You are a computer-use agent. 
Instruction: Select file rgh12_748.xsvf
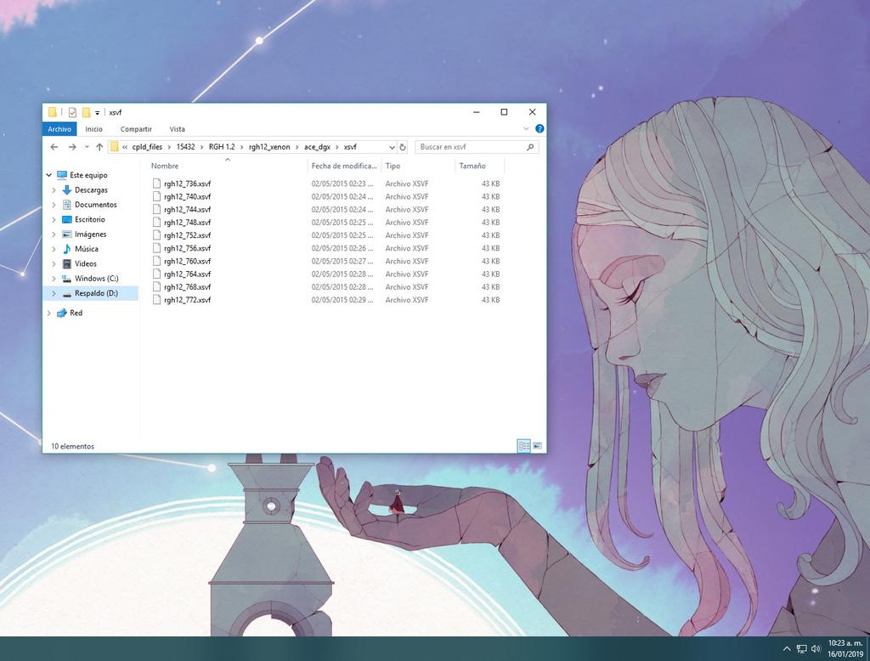(x=187, y=223)
